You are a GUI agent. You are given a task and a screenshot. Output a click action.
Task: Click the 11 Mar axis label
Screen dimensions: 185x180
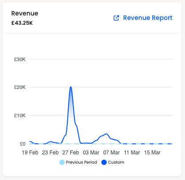click(x=132, y=153)
